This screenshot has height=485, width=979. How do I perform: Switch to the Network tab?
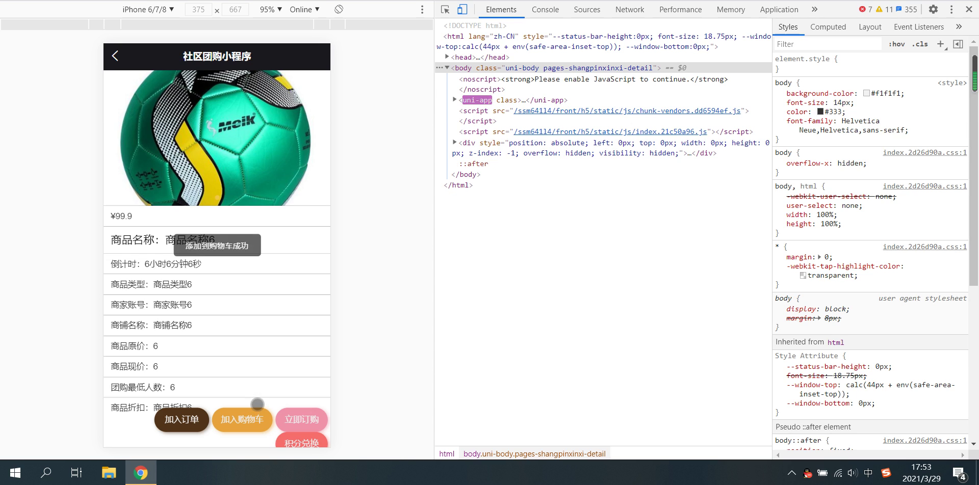630,9
